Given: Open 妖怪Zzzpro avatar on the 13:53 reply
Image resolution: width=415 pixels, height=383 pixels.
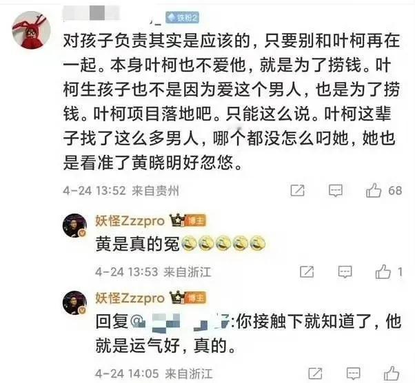Looking at the screenshot, I should 74,226.
